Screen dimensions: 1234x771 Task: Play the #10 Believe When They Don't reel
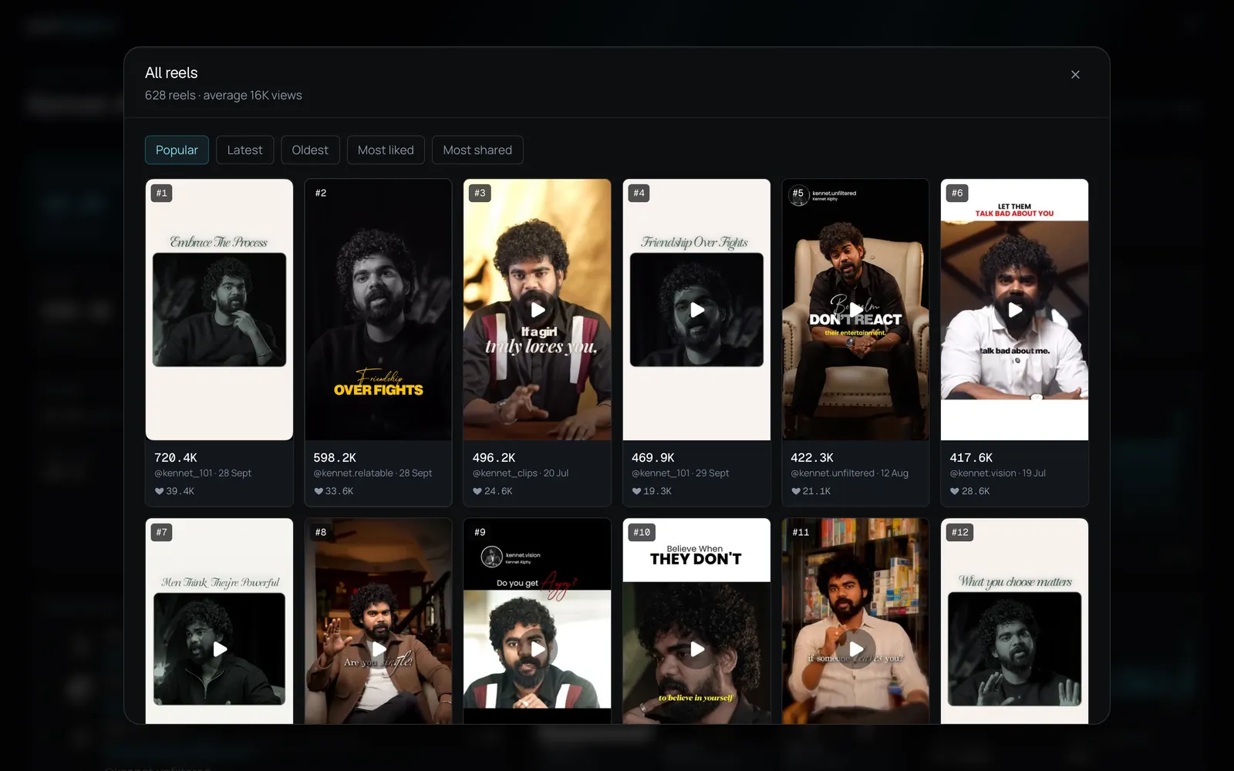click(696, 649)
